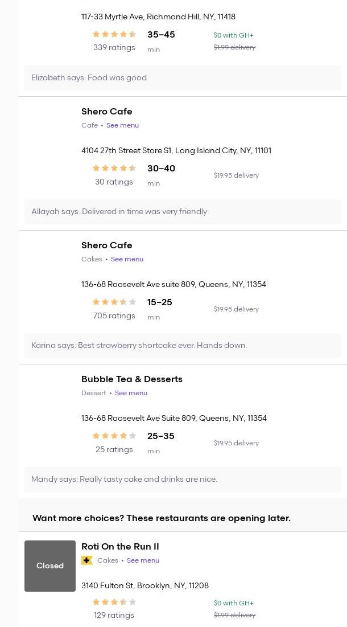Open the Bubble Tea & Desserts restaurant title

pyautogui.click(x=132, y=379)
